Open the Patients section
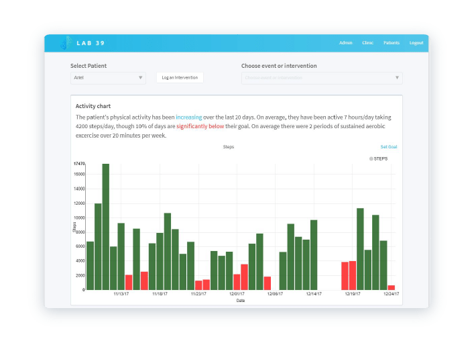 392,43
